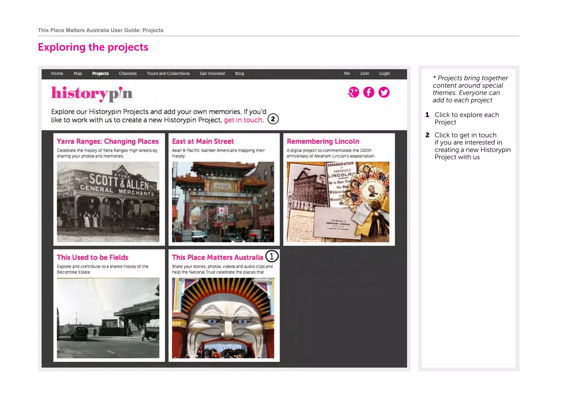Open the Get Involved menu item
The image size is (563, 398).
(212, 74)
